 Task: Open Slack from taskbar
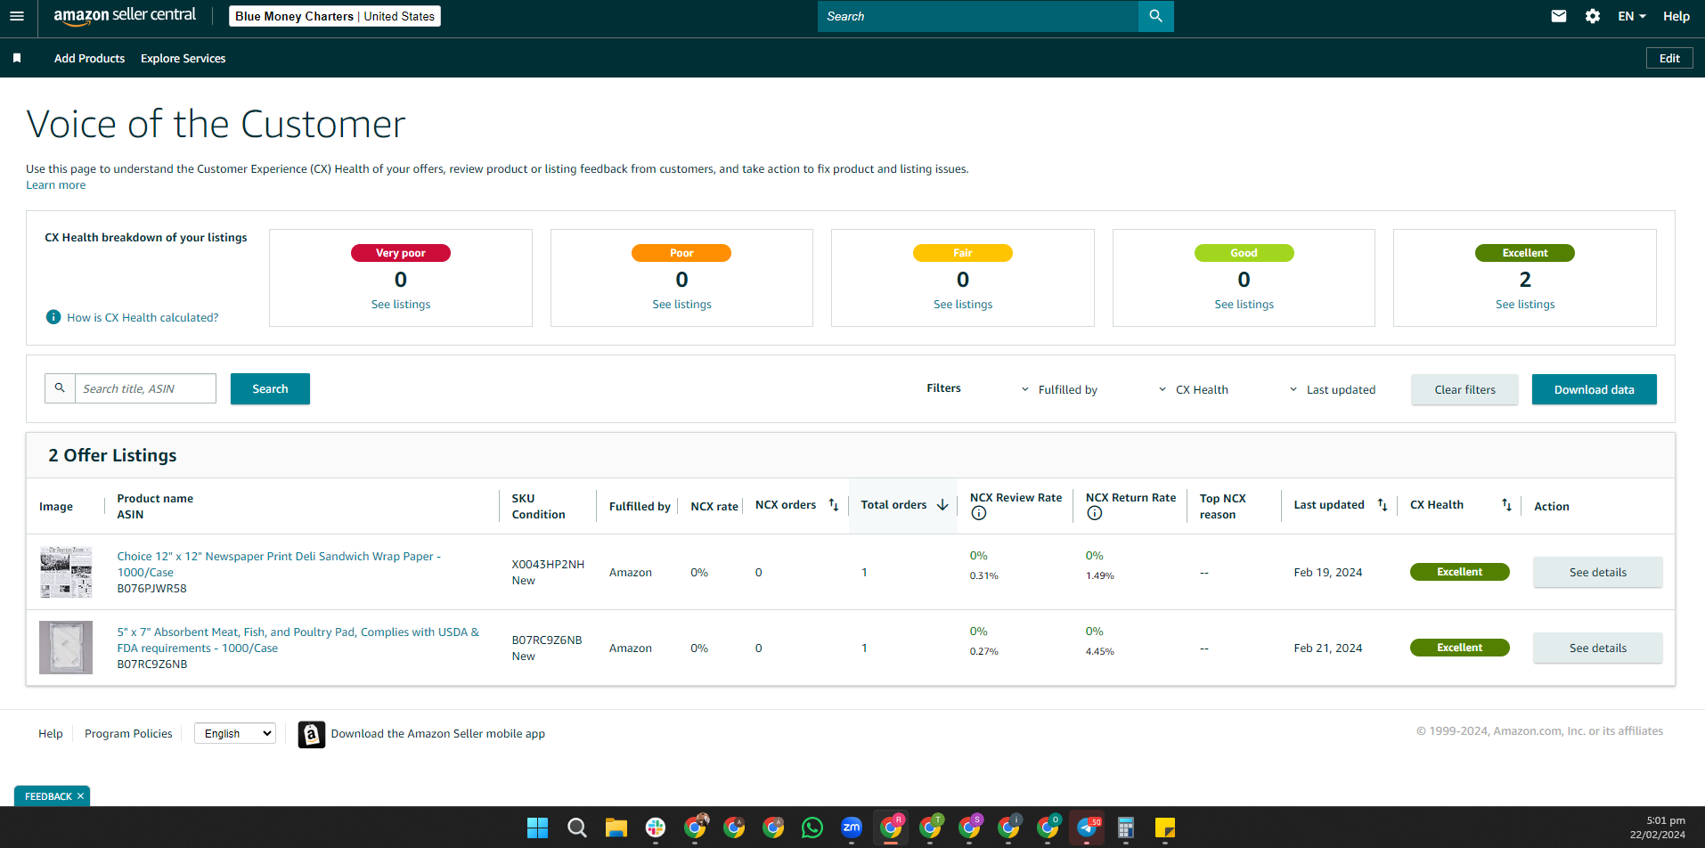(x=656, y=828)
